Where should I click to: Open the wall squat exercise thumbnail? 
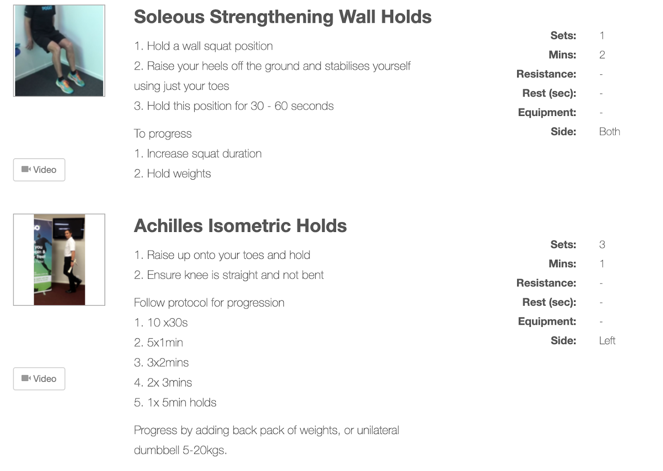pyautogui.click(x=59, y=51)
